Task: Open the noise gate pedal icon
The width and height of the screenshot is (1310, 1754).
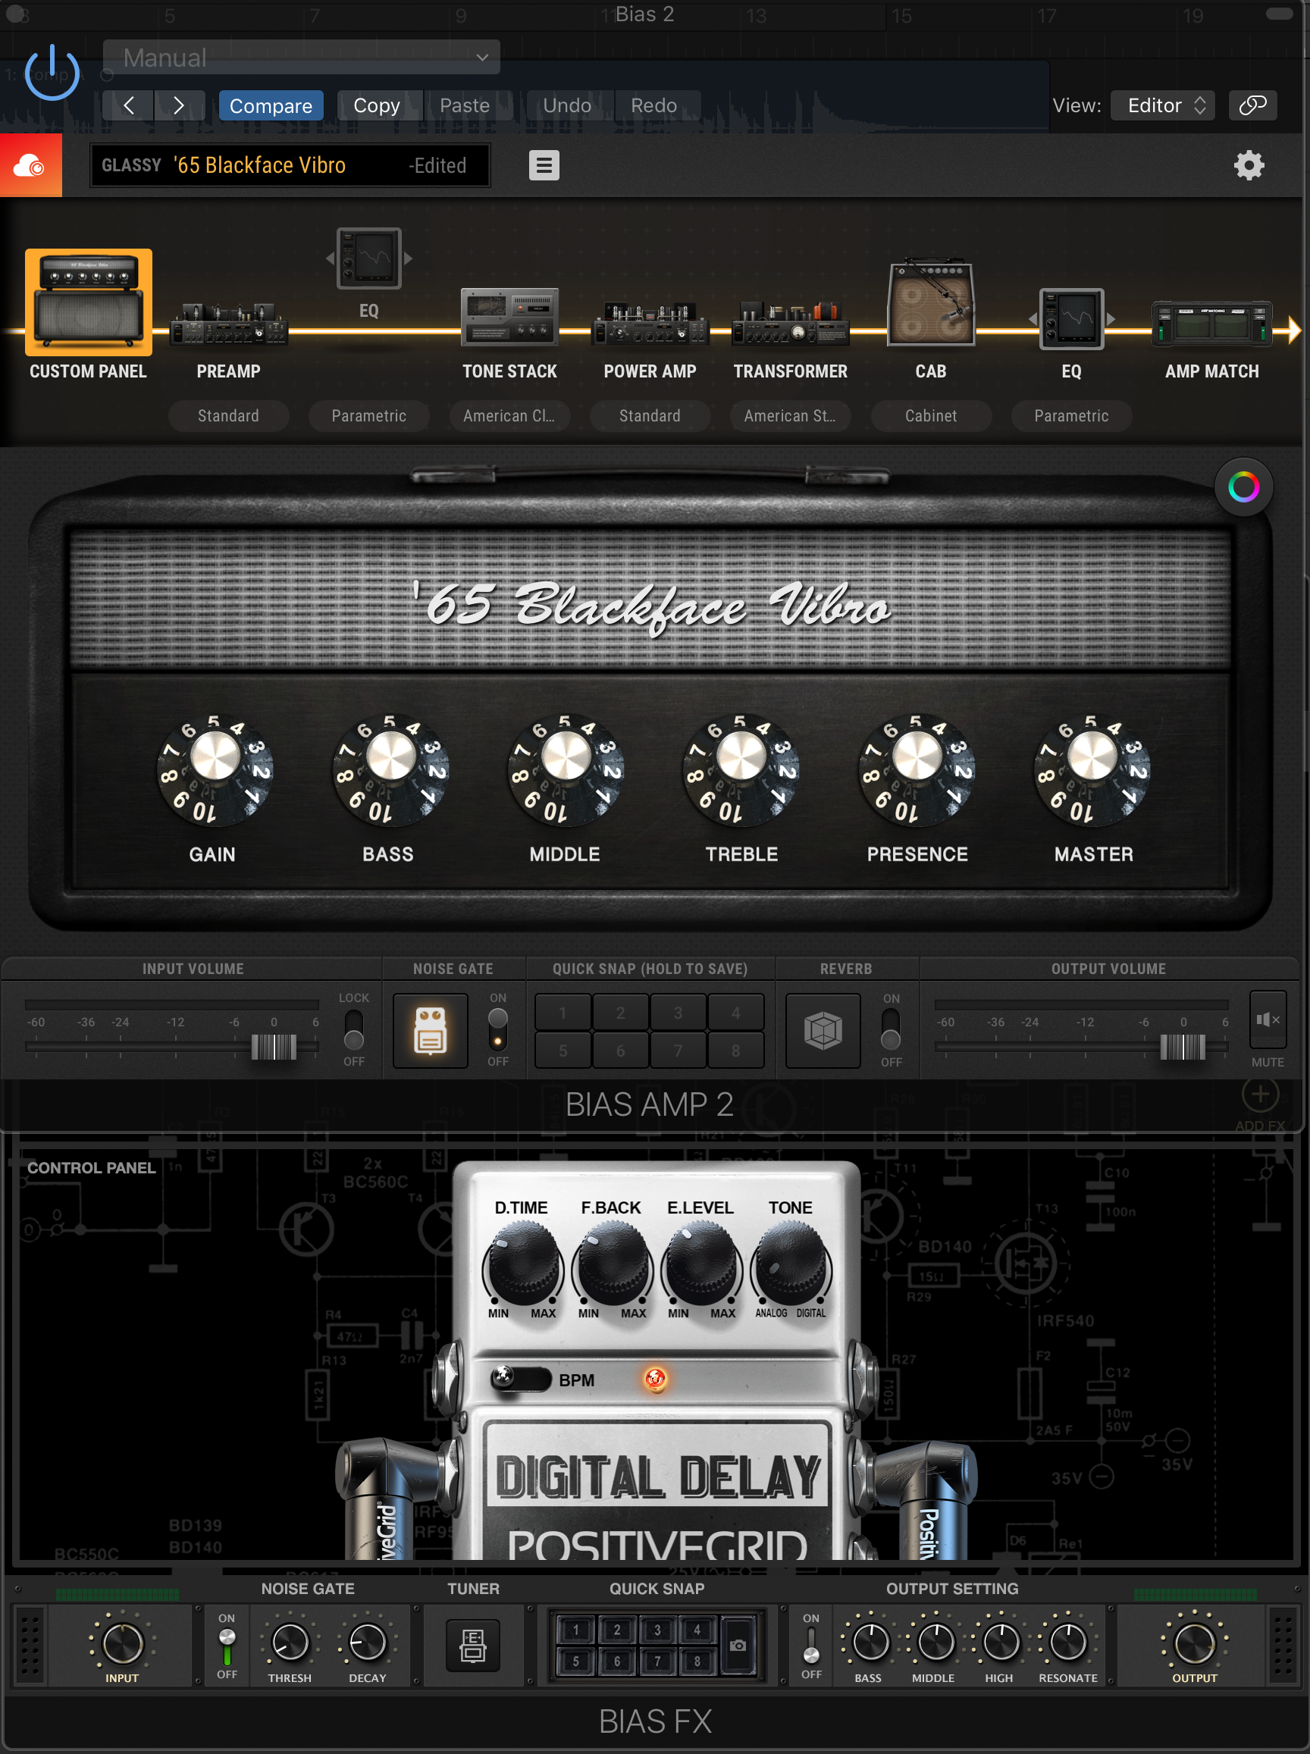Action: coord(431,1031)
